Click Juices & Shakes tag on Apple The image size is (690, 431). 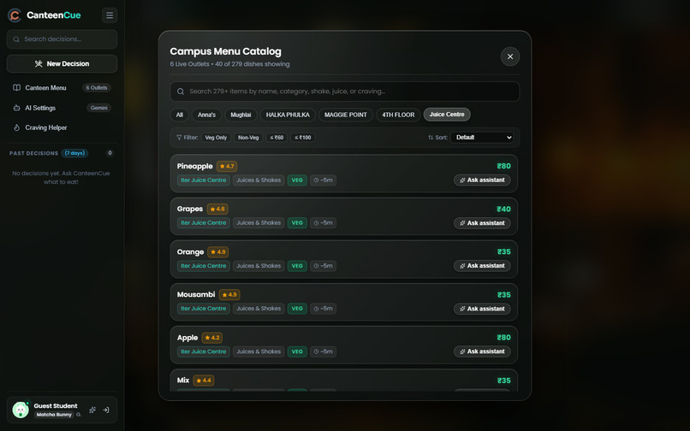259,351
